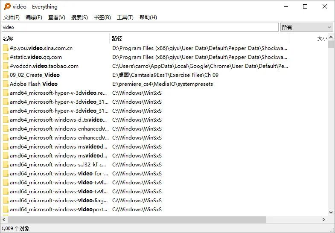Screen dimensions: 335x233
Task: Click folder icon beside 09_02_Create_Video
Action: coord(6,75)
